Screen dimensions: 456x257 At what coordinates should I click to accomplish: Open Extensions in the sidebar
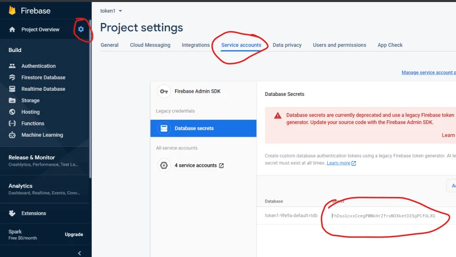coord(34,213)
